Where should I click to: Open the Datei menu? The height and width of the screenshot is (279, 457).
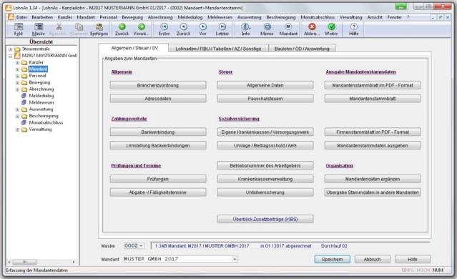click(21, 17)
